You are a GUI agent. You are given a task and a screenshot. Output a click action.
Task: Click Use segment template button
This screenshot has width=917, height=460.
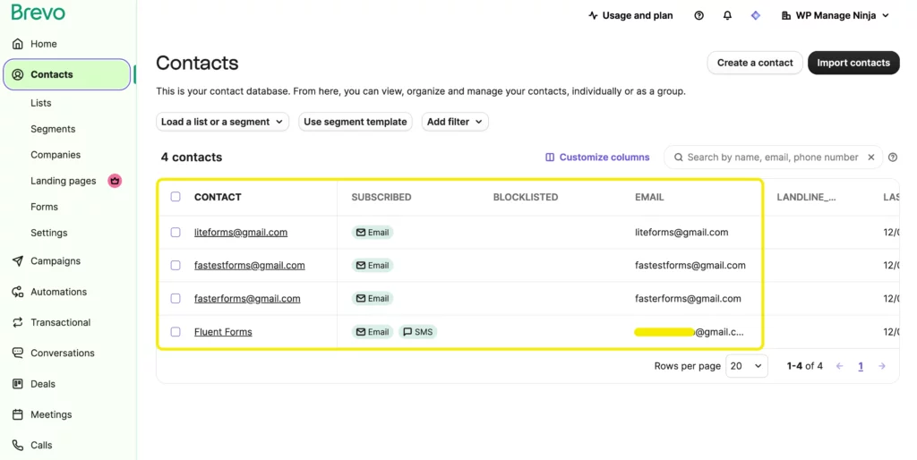click(355, 122)
